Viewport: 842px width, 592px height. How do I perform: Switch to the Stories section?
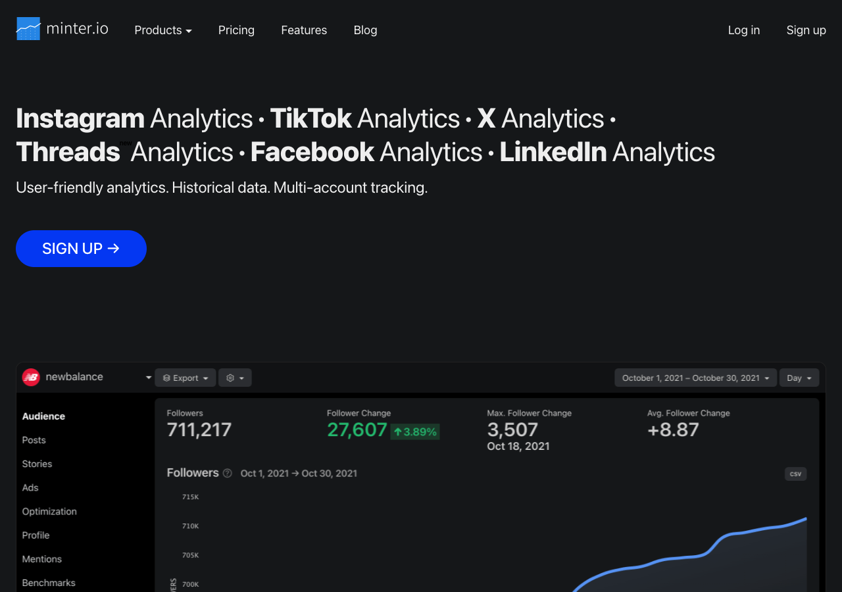point(37,464)
